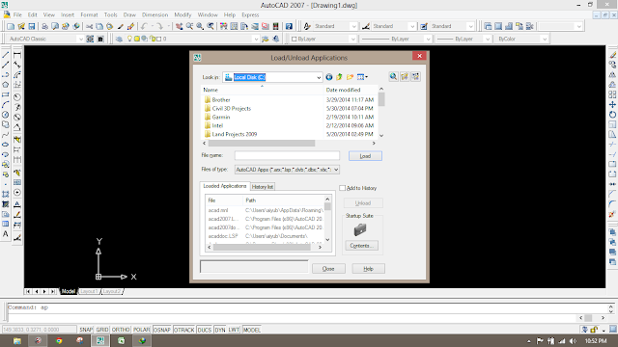Open the Standard text style dropdown

(x=353, y=26)
